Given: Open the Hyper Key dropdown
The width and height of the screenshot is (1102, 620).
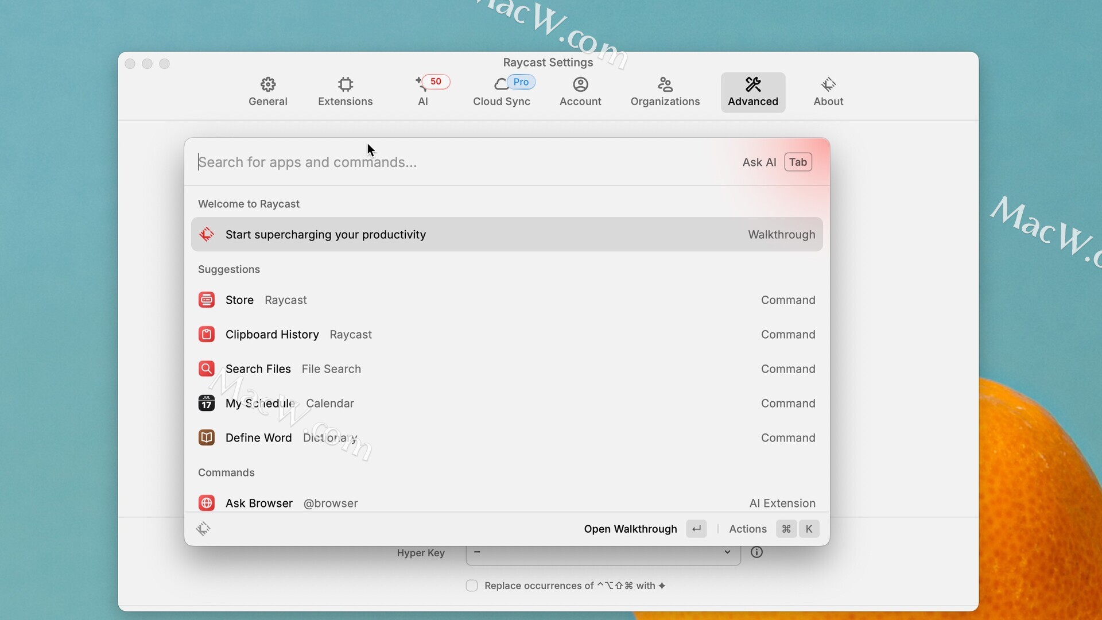Looking at the screenshot, I should tap(603, 552).
